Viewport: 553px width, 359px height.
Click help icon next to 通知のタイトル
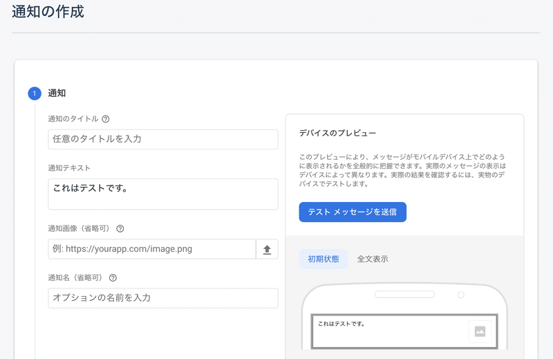coord(106,119)
